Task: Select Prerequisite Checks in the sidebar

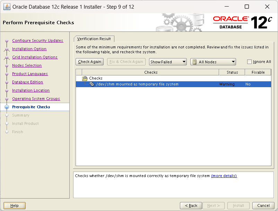Action: pyautogui.click(x=31, y=107)
